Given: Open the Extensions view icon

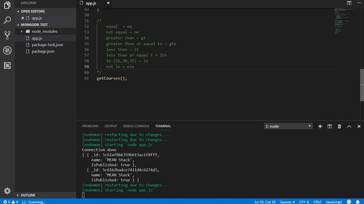Looking at the screenshot, I should 7,66.
